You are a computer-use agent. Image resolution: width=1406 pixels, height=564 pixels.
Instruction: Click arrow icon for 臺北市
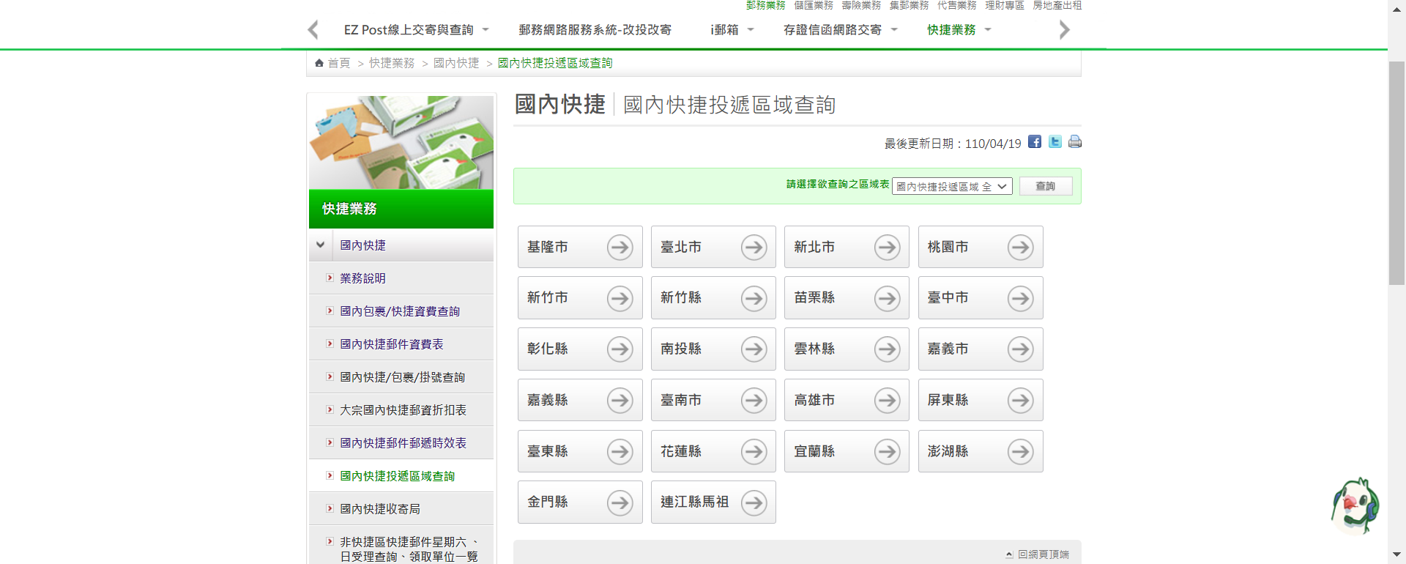tap(754, 248)
